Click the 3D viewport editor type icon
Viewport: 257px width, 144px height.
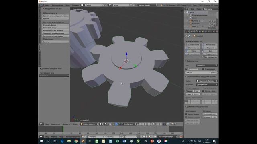[41, 124]
